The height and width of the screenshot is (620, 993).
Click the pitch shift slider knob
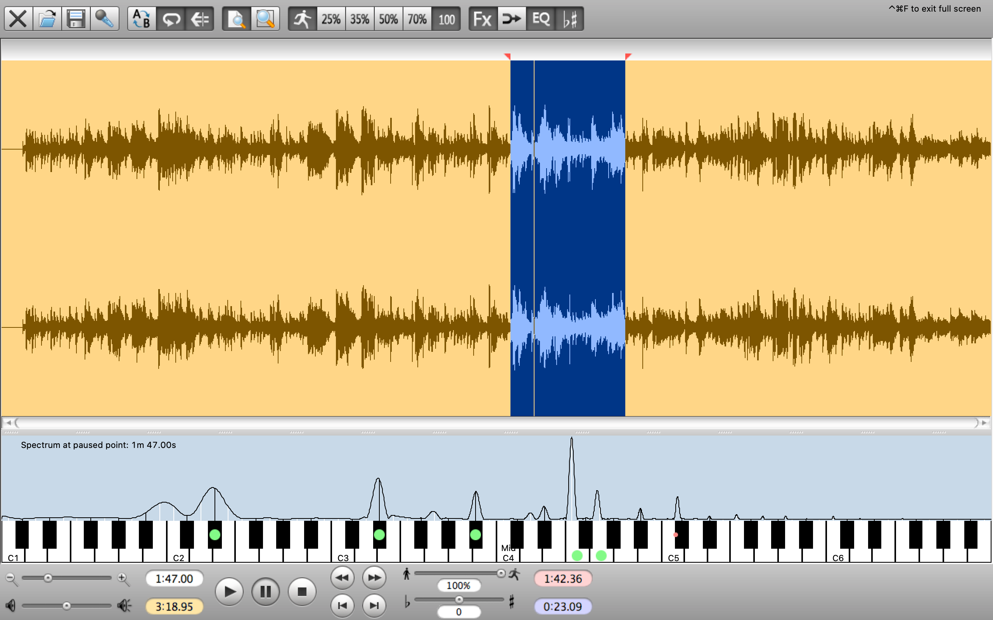pos(459,599)
